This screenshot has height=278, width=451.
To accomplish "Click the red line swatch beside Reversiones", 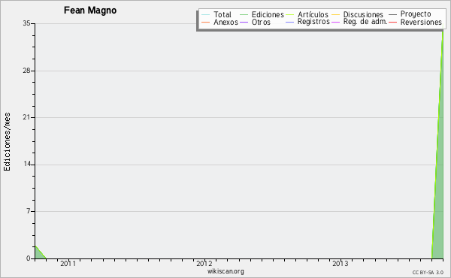I will pos(392,22).
